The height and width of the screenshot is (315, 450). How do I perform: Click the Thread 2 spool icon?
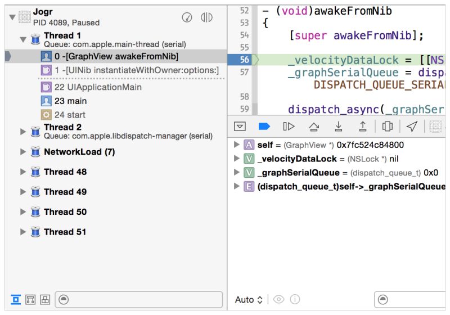pyautogui.click(x=35, y=132)
